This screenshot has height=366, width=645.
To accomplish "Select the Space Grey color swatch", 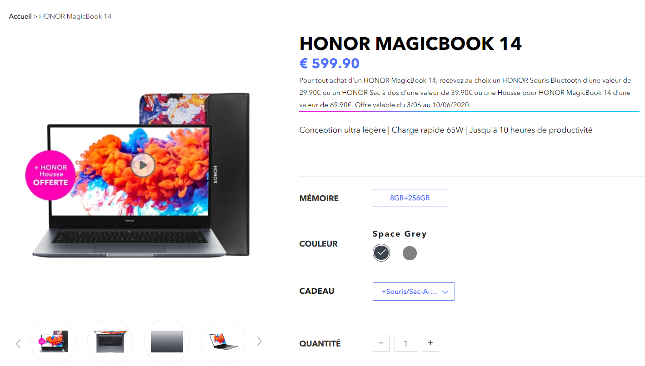I will pos(381,252).
